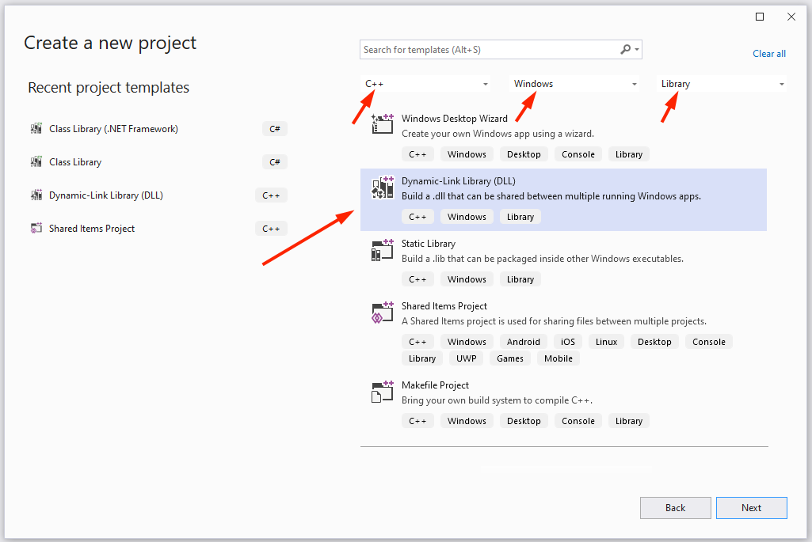Select Windows Desktop Wizard template title
This screenshot has width=812, height=542.
[454, 119]
